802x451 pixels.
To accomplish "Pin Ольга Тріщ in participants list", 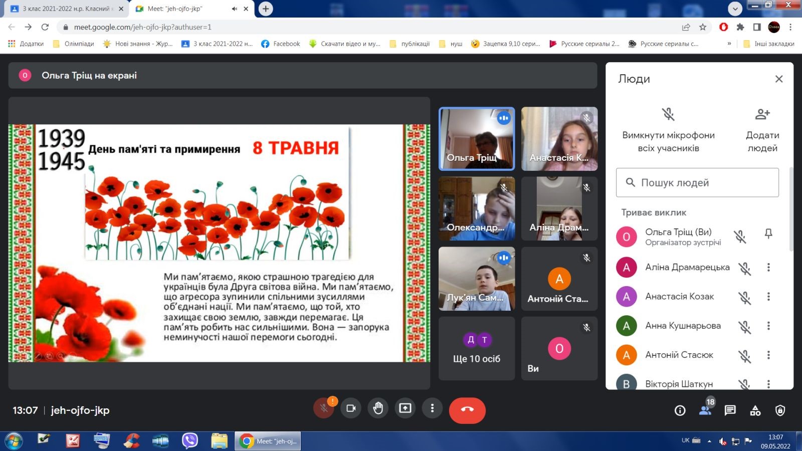I will coord(768,234).
